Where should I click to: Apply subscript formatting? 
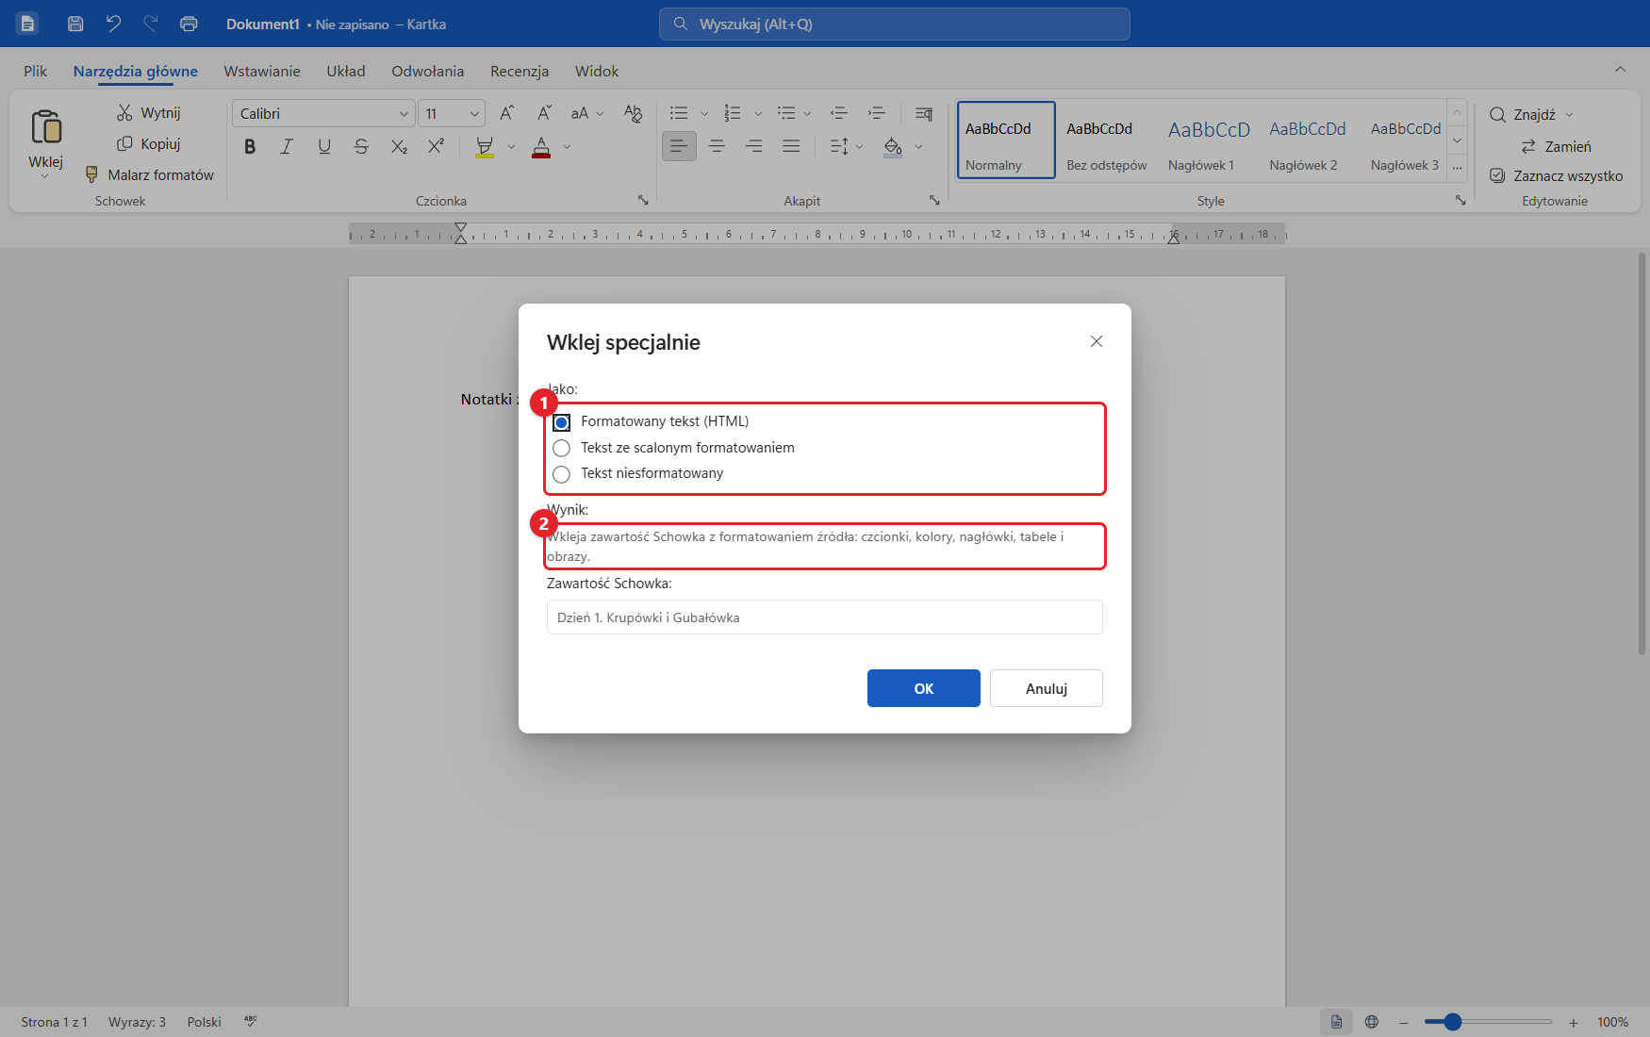click(399, 146)
